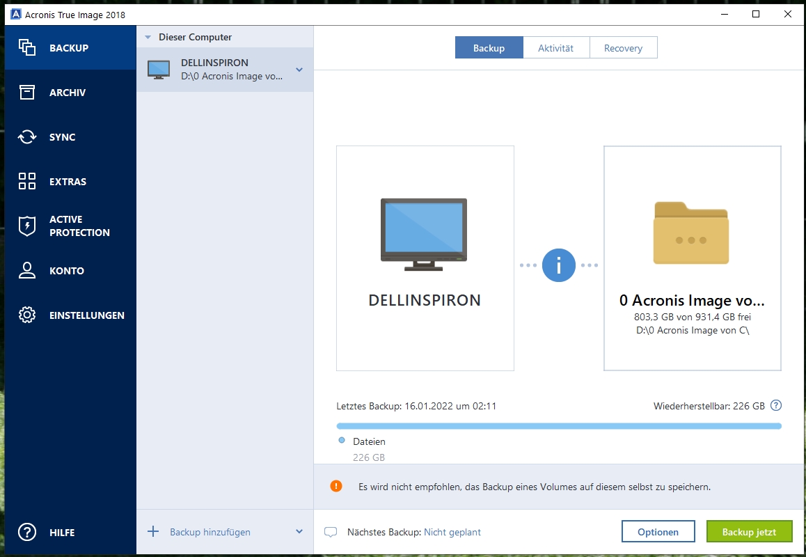Image resolution: width=806 pixels, height=557 pixels.
Task: Open the Archiv section icon
Action: (x=27, y=92)
